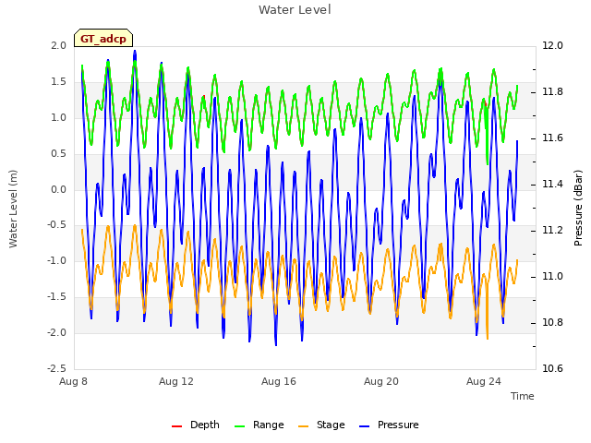The height and width of the screenshot is (443, 591).
Task: Click the 1.5 left axis tick label
Action: point(58,82)
